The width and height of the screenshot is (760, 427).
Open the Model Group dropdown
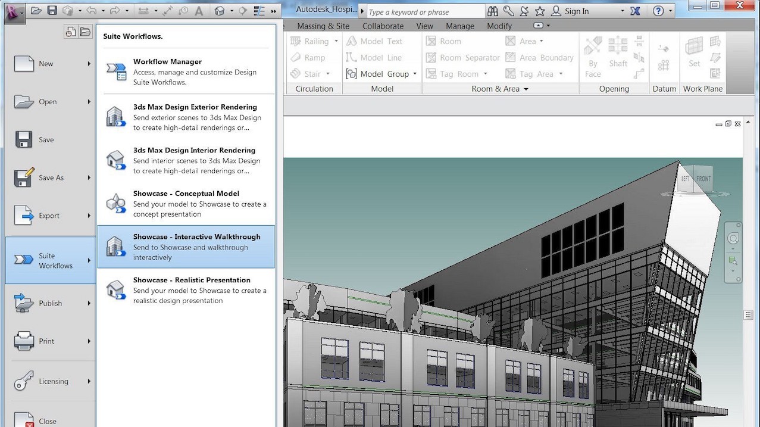[x=415, y=73]
